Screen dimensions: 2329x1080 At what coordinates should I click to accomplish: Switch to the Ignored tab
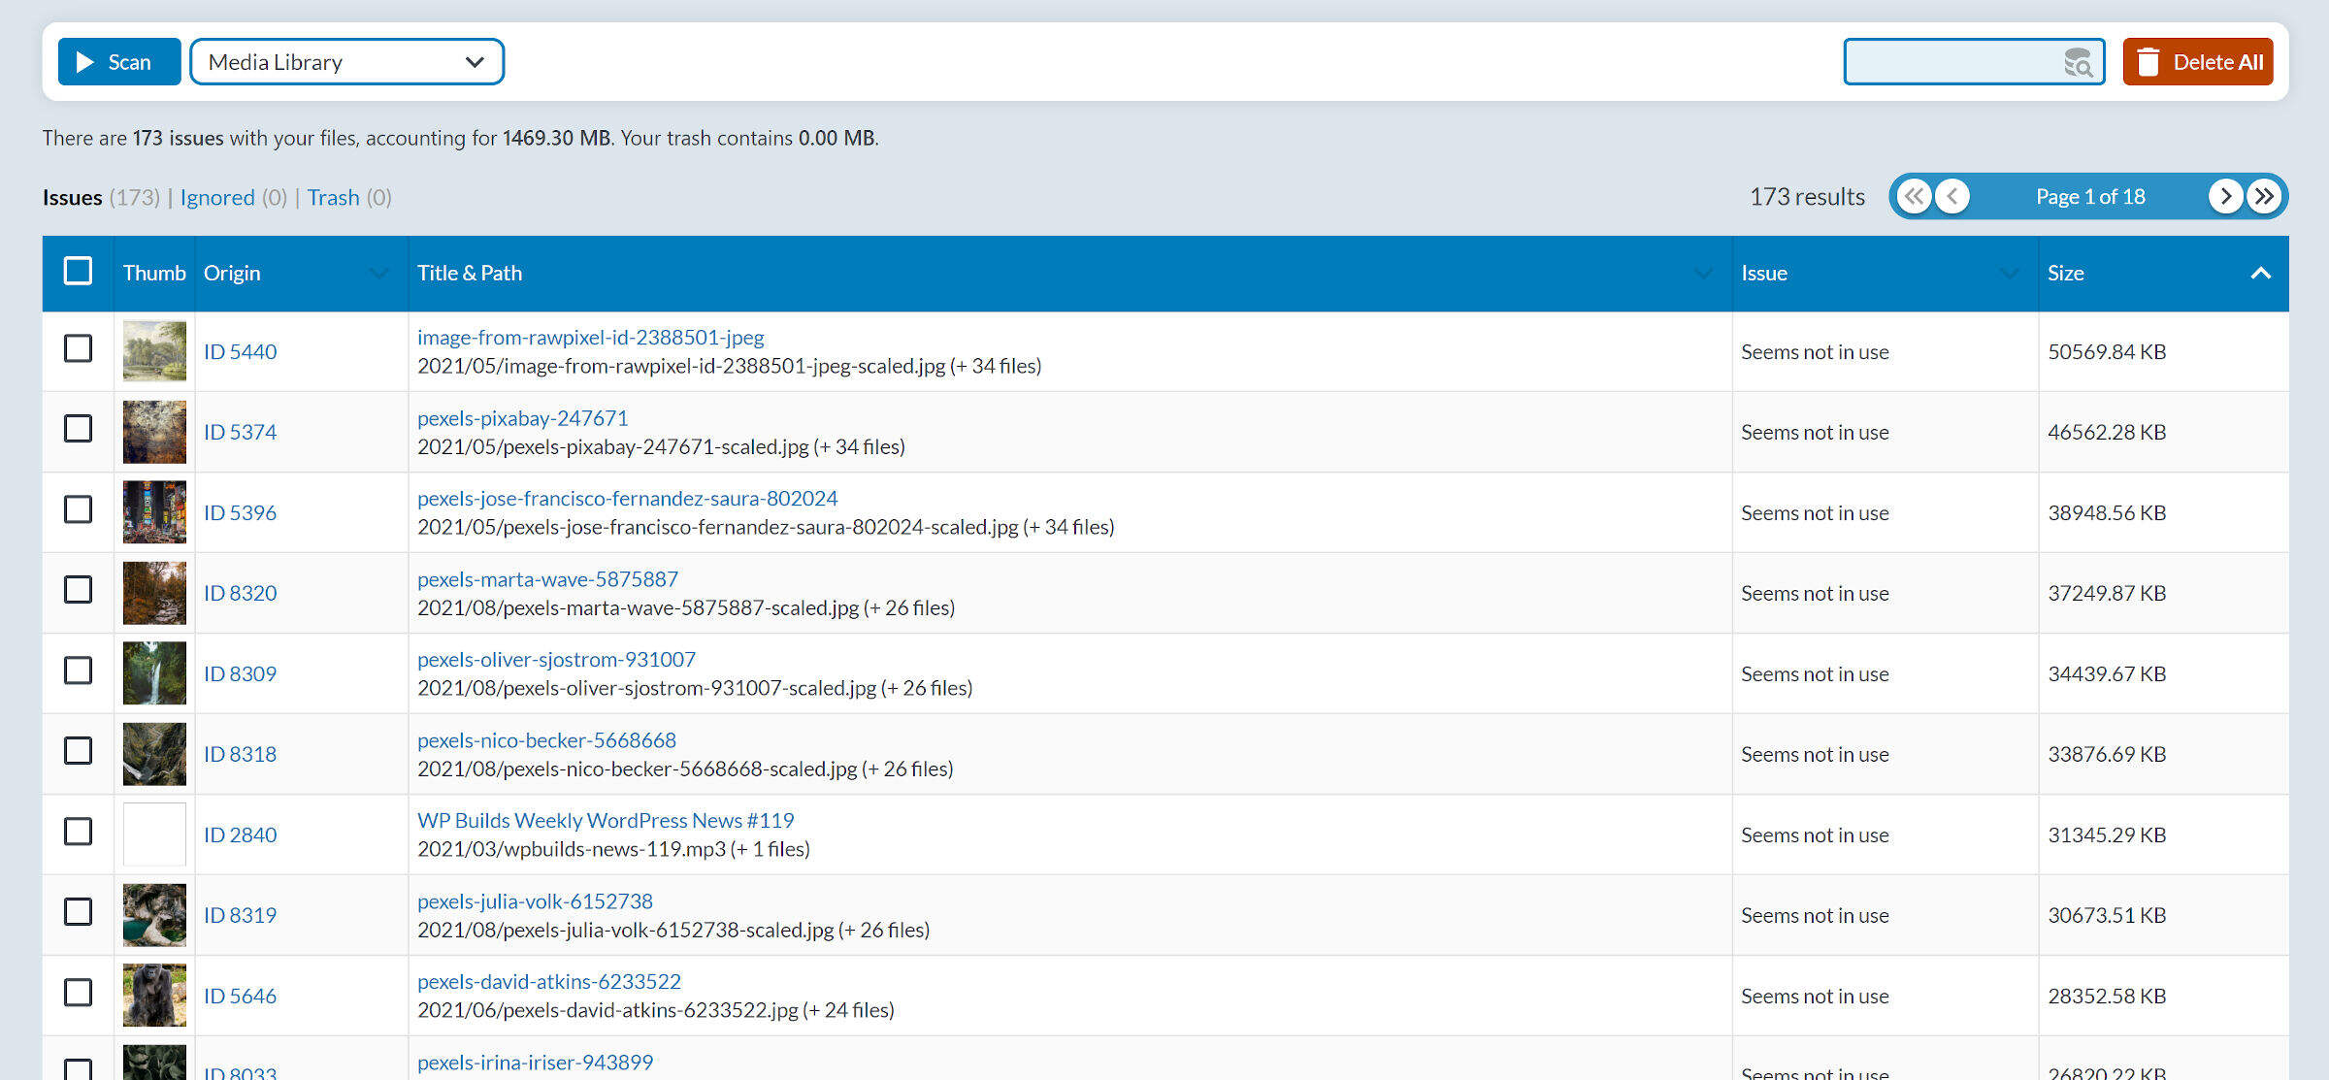point(216,198)
